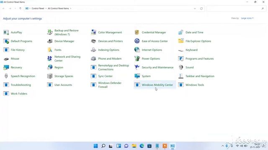
Task: Open the Speech Recognition microphone icon
Action: point(6,76)
